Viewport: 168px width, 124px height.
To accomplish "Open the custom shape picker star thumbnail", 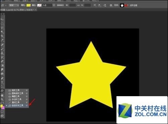I will pyautogui.click(x=122, y=5).
